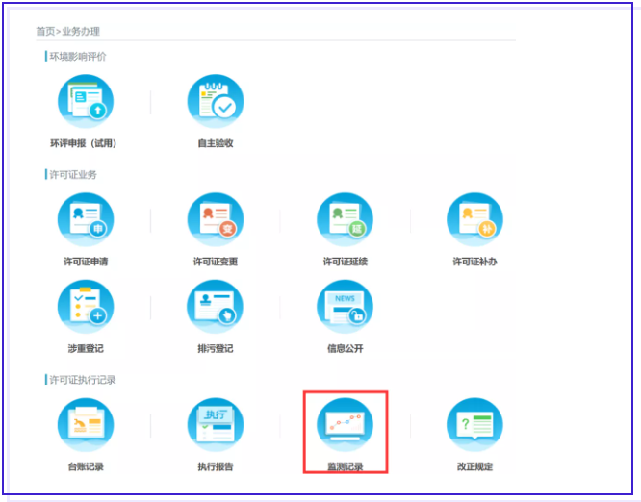
Task: Open the highlighted 监测记录 chart icon
Action: tap(345, 425)
